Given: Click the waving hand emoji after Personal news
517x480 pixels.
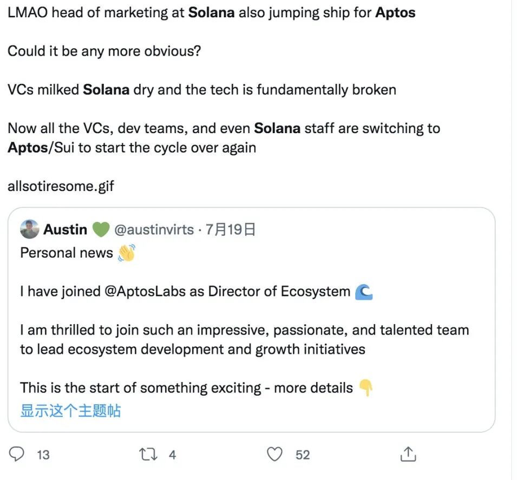Looking at the screenshot, I should coord(126,253).
